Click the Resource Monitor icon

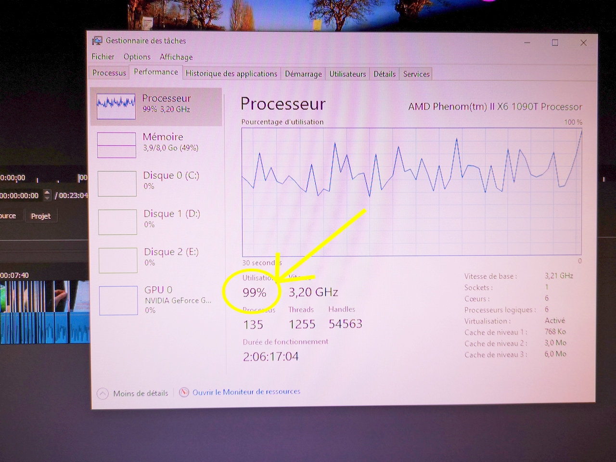click(x=184, y=393)
